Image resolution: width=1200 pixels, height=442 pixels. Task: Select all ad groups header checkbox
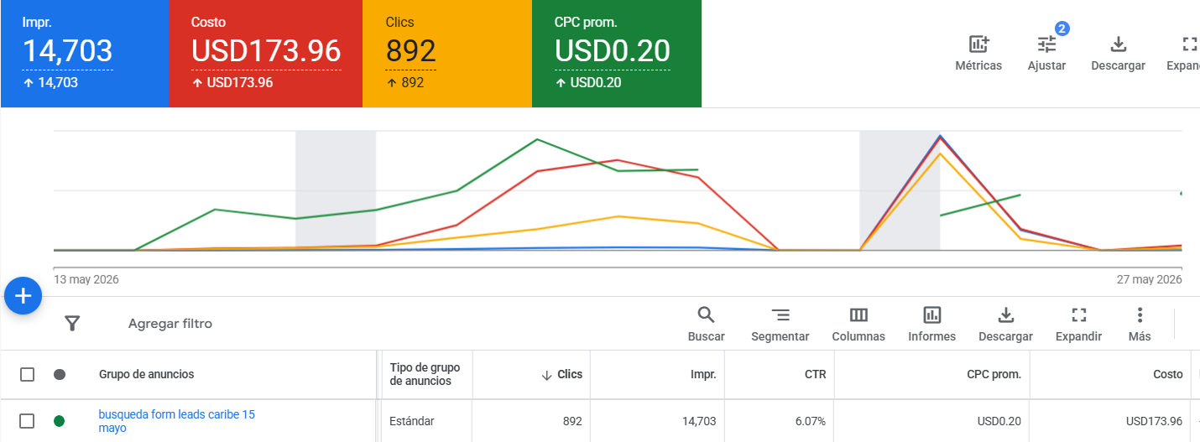point(27,374)
